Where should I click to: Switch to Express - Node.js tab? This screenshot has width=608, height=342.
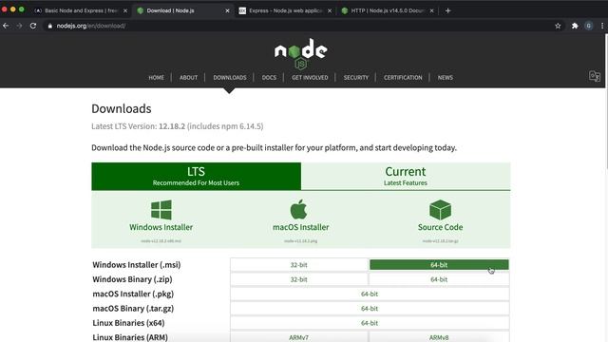(285, 10)
